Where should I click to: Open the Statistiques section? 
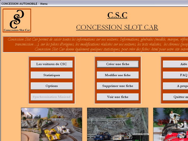click(51, 75)
